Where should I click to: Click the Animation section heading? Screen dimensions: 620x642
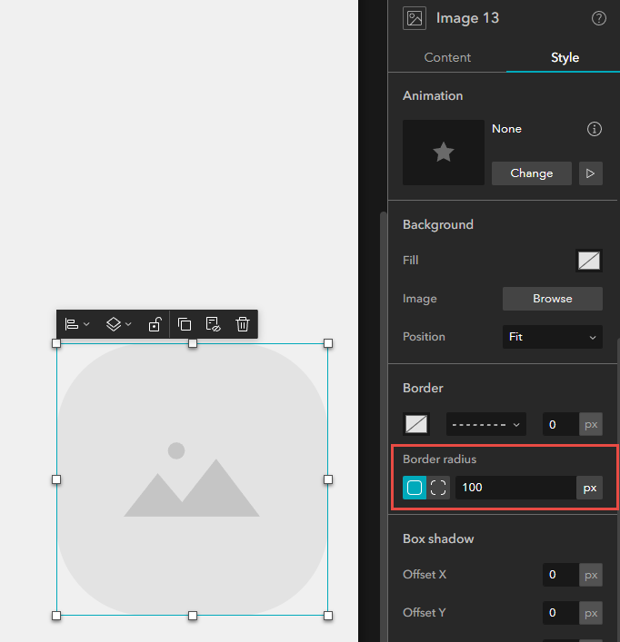click(433, 96)
